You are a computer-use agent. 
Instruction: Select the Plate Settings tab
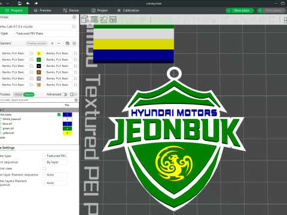click(x=7, y=148)
